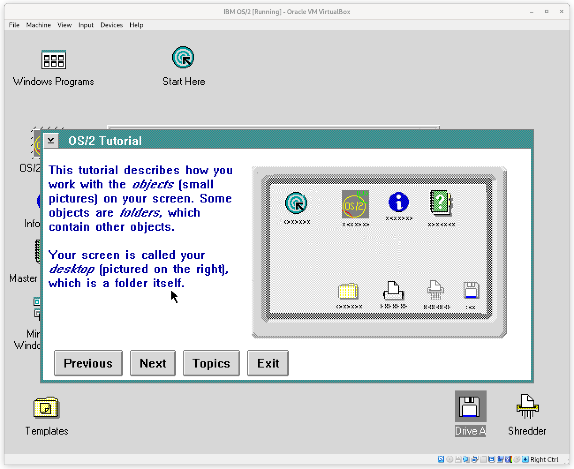Image resolution: width=574 pixels, height=469 pixels.
Task: Click floppy drive icon in tutorial illustration
Action: pos(471,290)
